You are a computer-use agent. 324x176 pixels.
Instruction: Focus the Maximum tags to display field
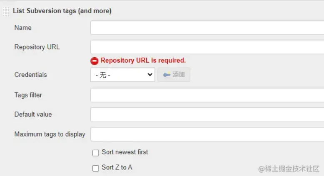[207, 134]
